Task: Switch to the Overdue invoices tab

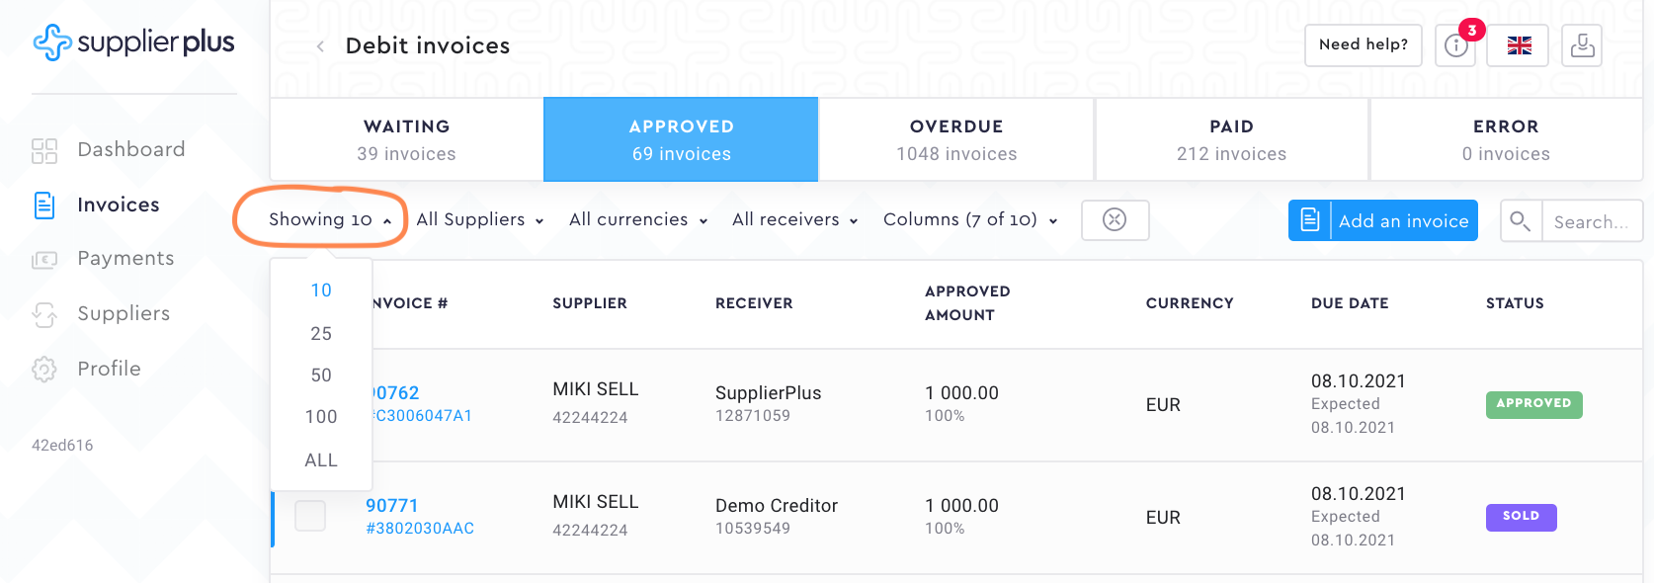Action: coord(956,139)
